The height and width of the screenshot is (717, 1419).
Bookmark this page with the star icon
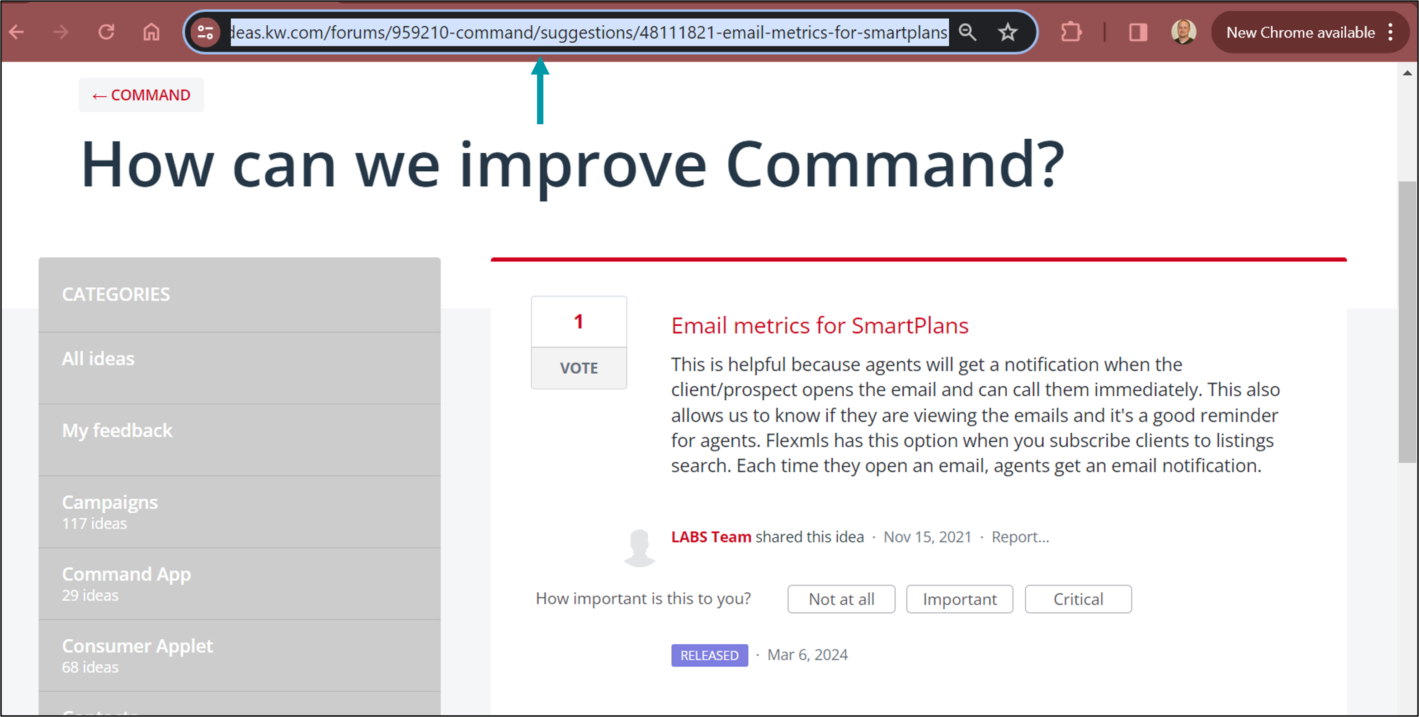tap(1008, 32)
